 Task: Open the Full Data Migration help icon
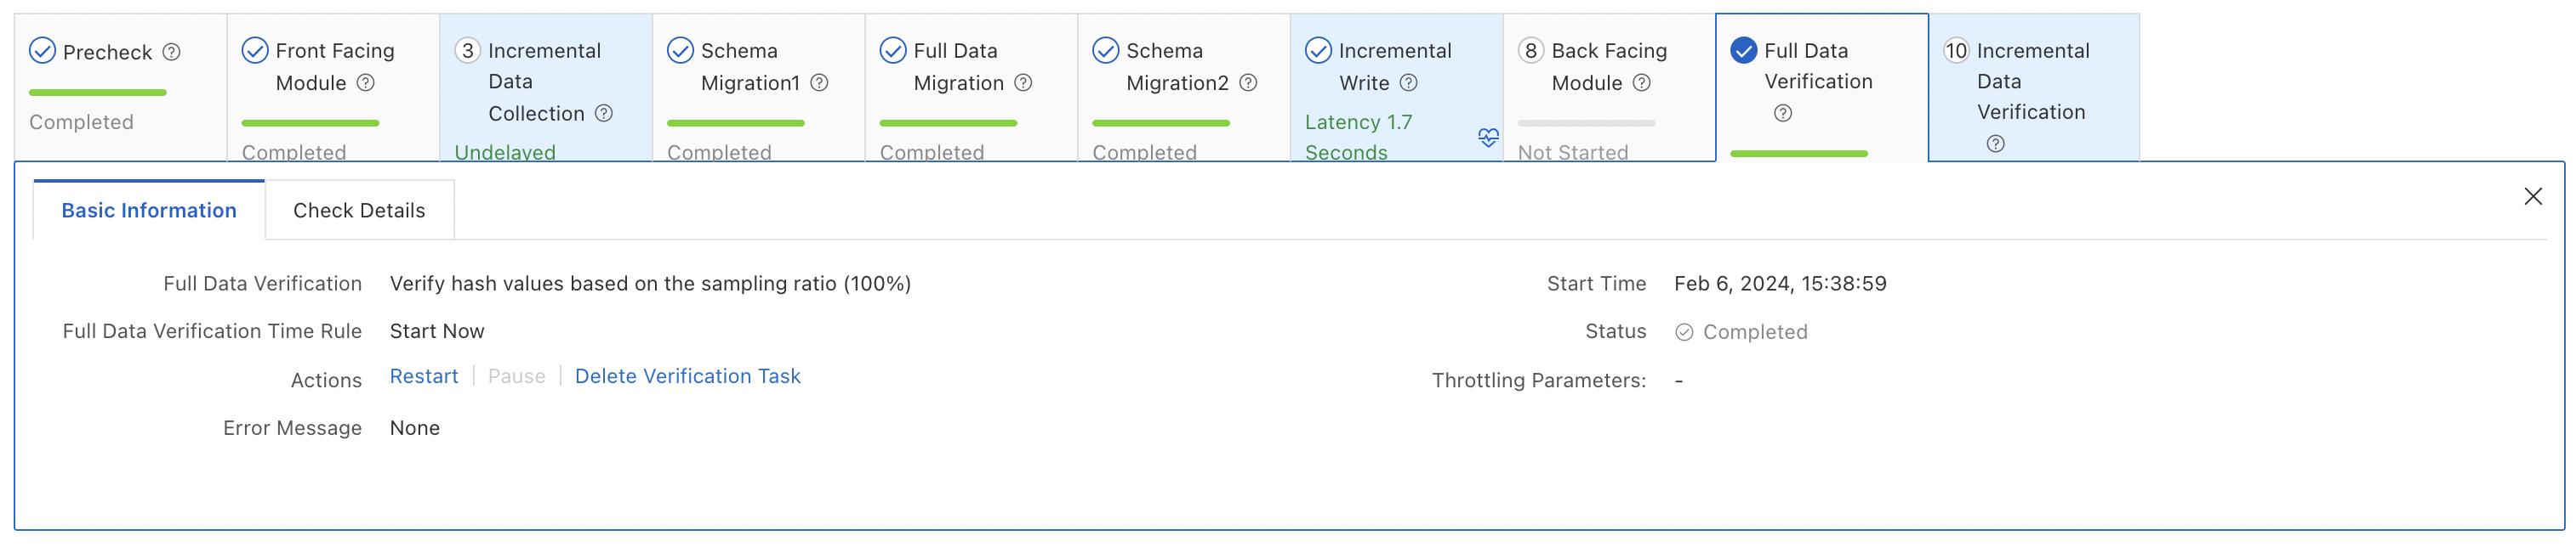click(x=1024, y=84)
